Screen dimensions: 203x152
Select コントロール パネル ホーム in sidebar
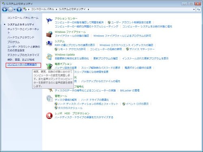pyautogui.click(x=23, y=18)
